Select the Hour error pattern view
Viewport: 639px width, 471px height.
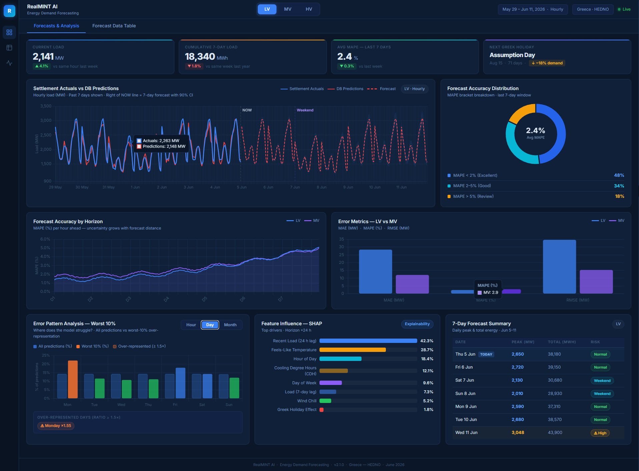(x=191, y=325)
